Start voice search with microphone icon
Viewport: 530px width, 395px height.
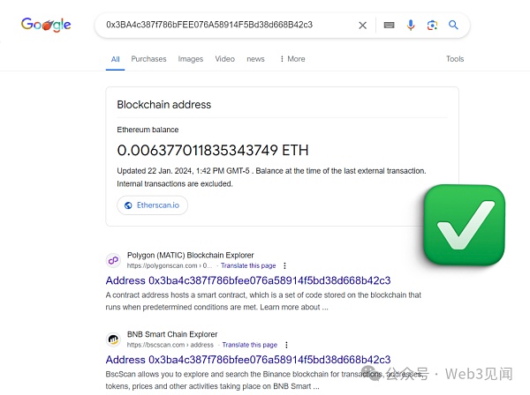(411, 26)
